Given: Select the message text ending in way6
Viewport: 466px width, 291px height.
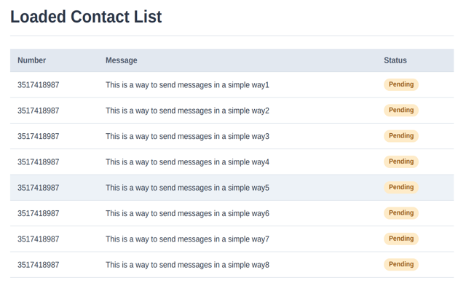Looking at the screenshot, I should 187,214.
